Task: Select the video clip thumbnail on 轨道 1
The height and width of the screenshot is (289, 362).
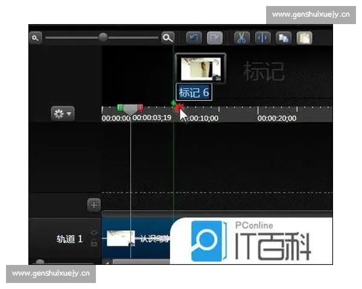Action: [121, 238]
